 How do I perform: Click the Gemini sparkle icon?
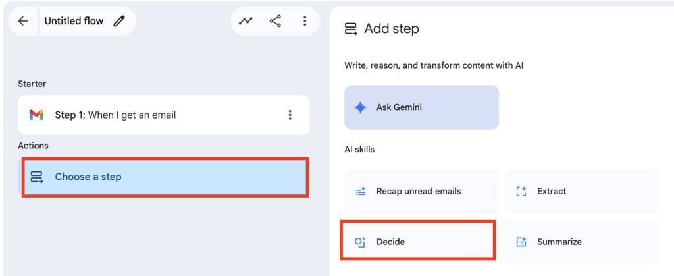click(360, 108)
